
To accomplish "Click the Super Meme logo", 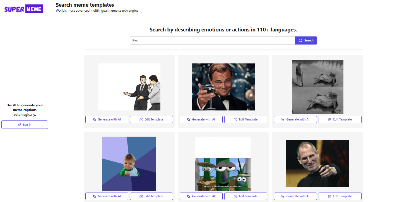I will coord(23,9).
